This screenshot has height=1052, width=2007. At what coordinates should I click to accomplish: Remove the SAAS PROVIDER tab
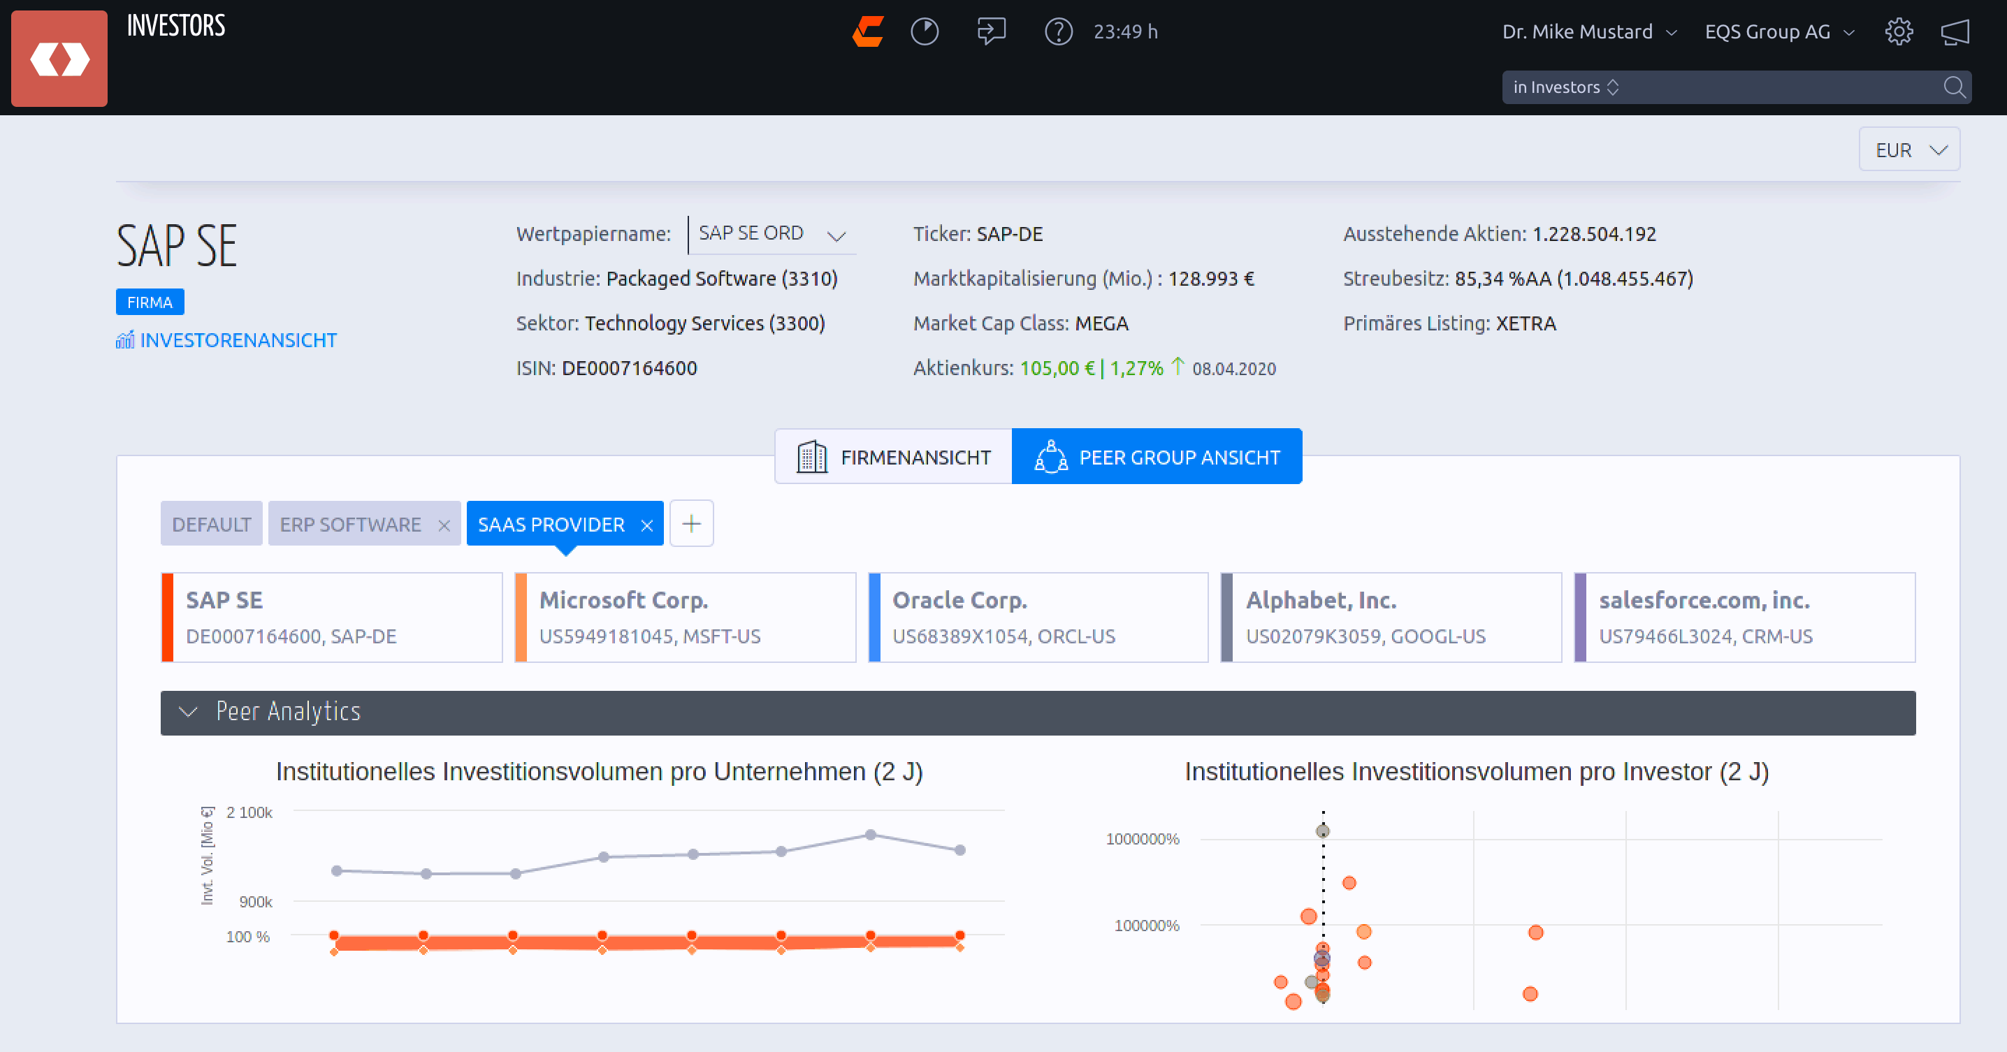646,525
